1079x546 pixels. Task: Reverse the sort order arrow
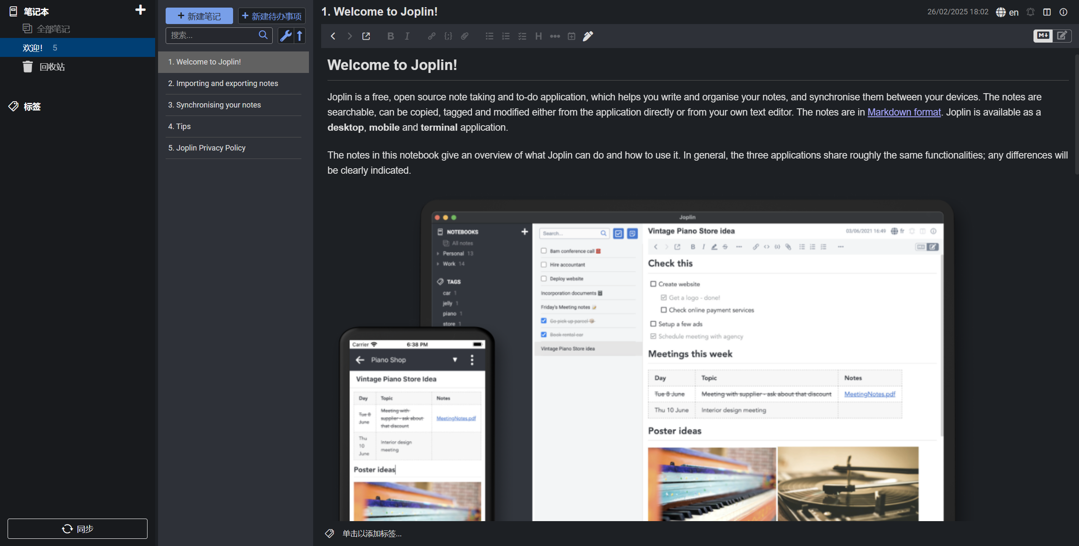coord(300,35)
